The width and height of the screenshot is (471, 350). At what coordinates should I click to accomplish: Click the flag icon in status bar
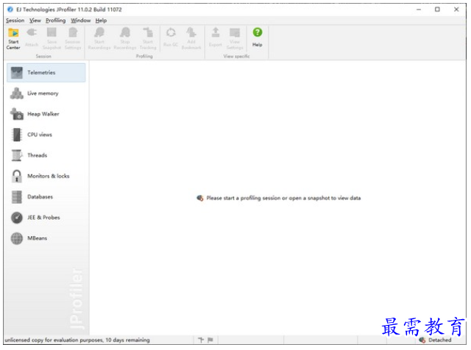[210, 340]
